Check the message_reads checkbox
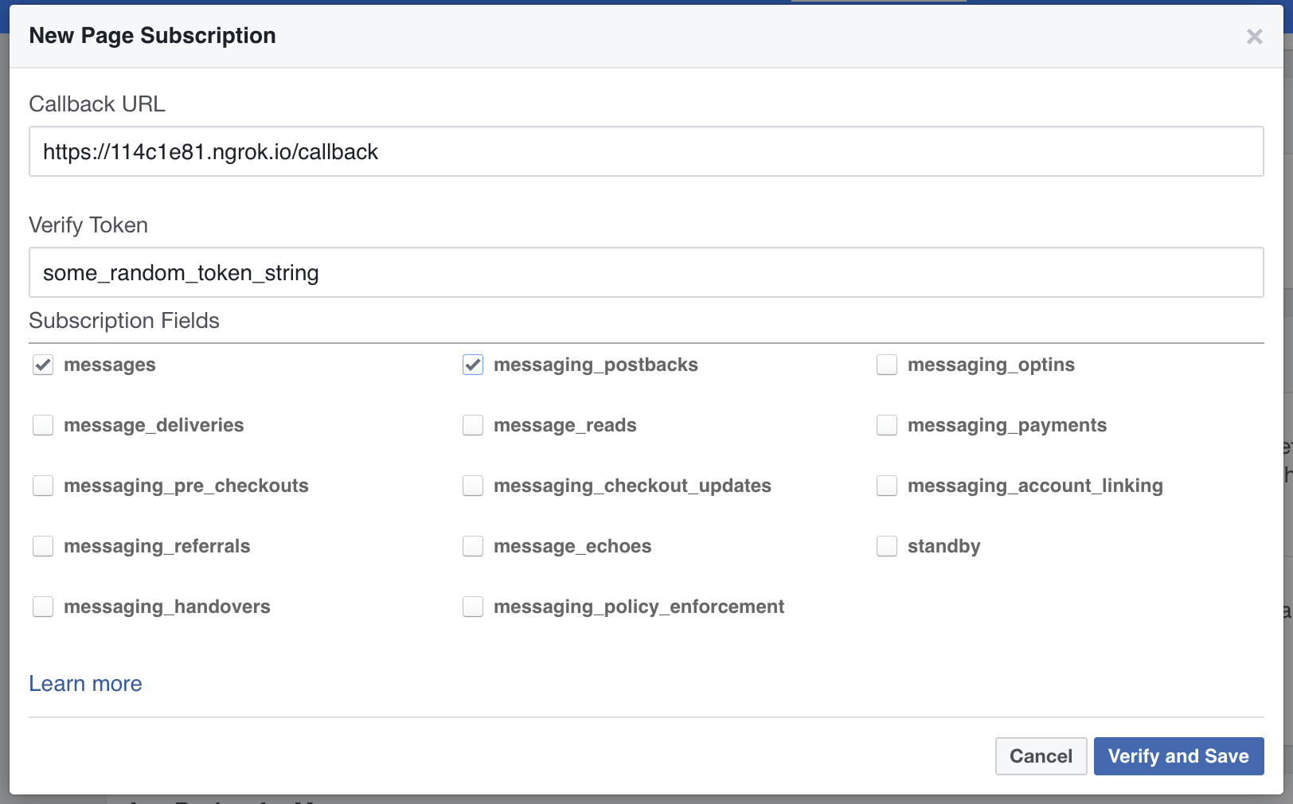This screenshot has height=804, width=1293. tap(473, 425)
